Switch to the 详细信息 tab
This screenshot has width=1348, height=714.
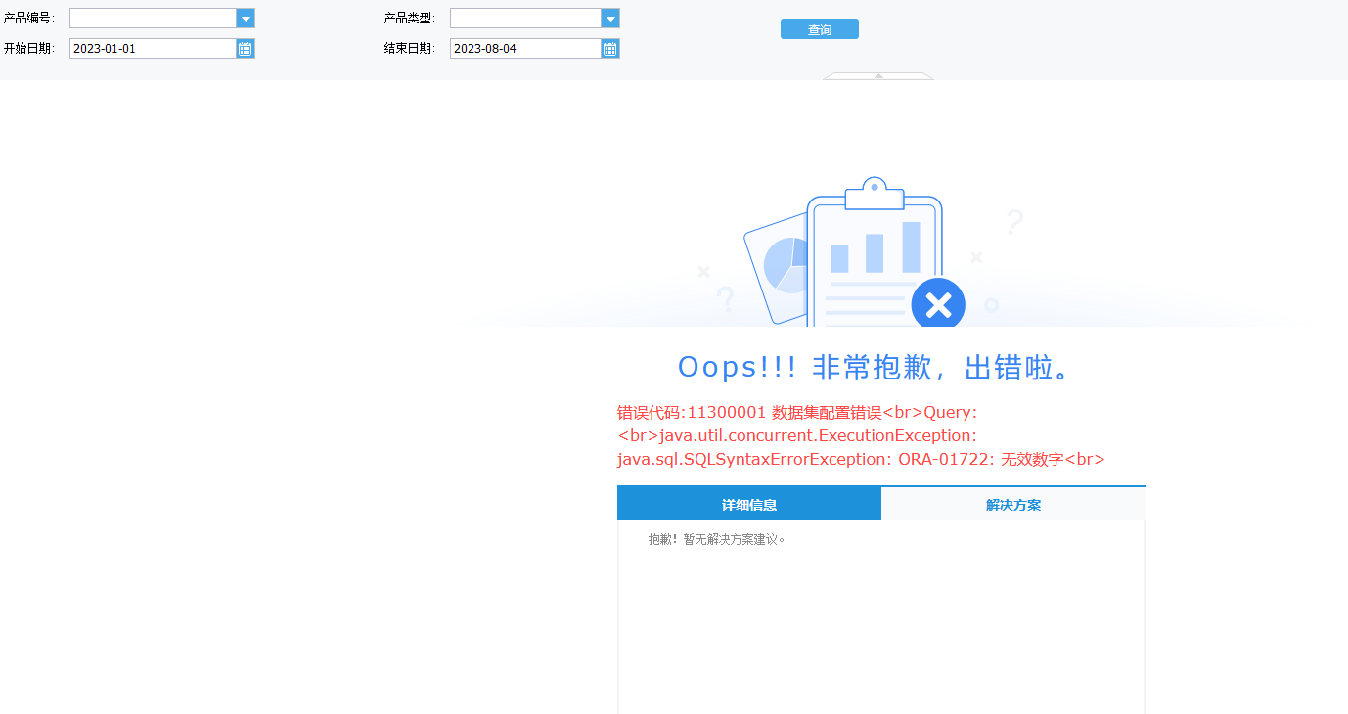[749, 505]
